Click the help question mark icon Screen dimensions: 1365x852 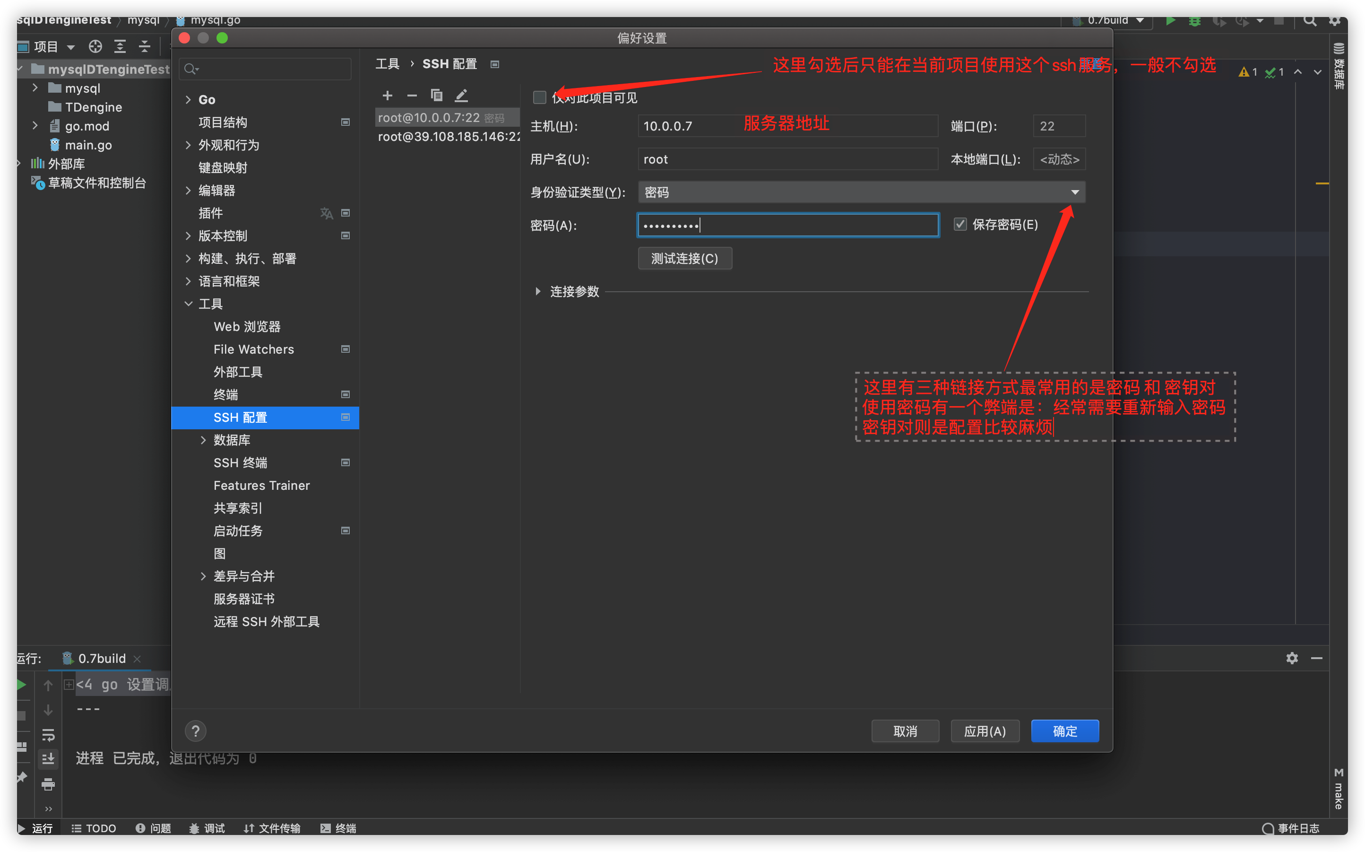pyautogui.click(x=195, y=731)
